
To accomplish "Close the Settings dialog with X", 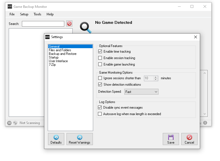I will pyautogui.click(x=195, y=37).
